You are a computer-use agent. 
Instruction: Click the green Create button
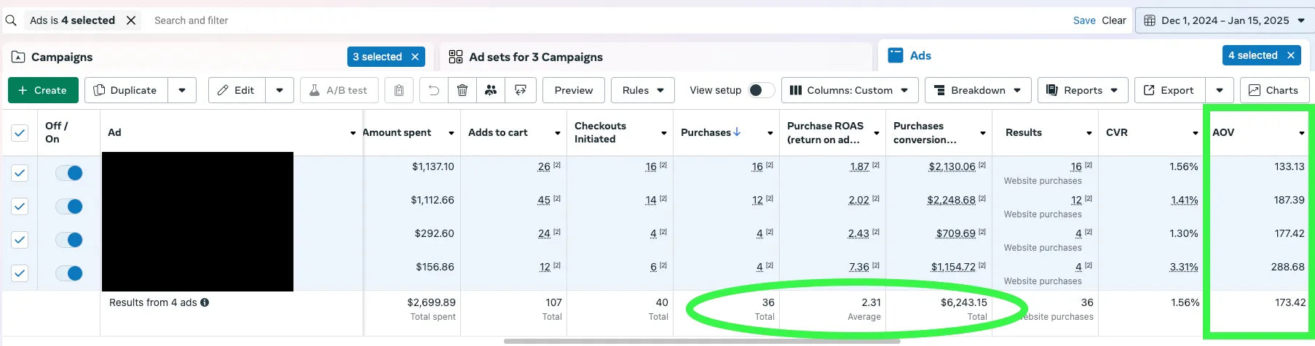pyautogui.click(x=42, y=90)
